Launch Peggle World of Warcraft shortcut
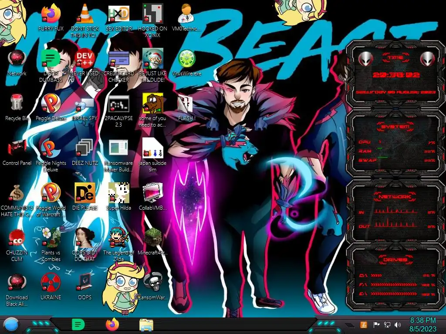The width and height of the screenshot is (446, 334). pyautogui.click(x=51, y=193)
